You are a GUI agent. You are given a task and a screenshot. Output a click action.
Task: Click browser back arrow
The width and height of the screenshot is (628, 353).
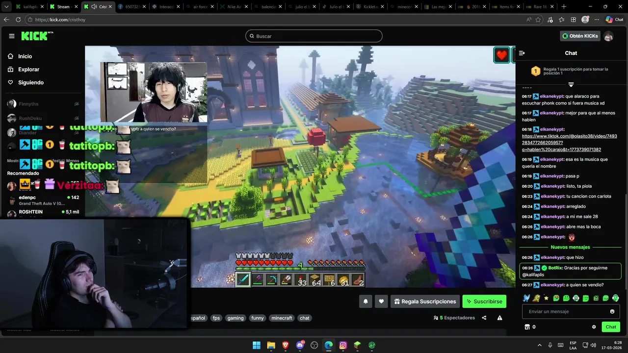6,20
